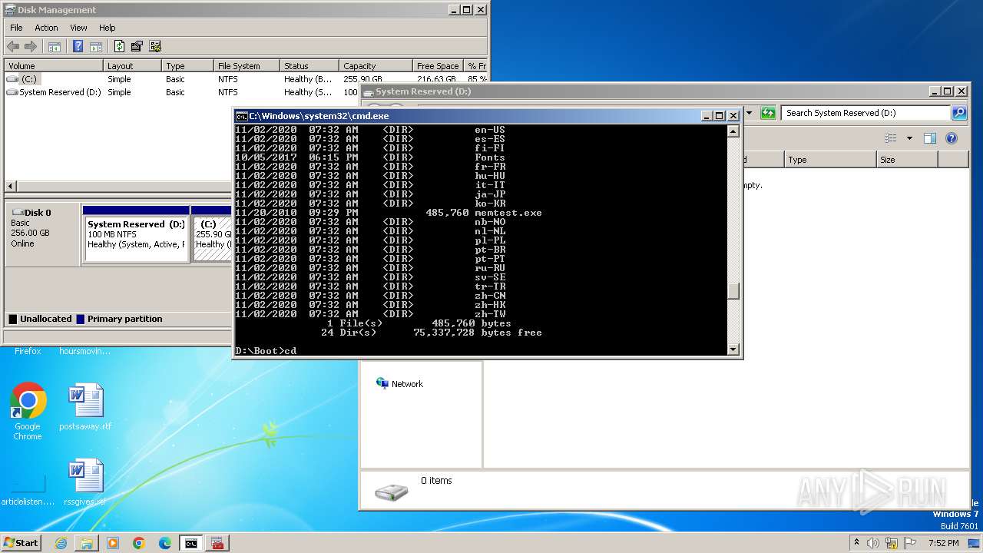
Task: Change the view using Explorer's view icon
Action: tap(891, 138)
